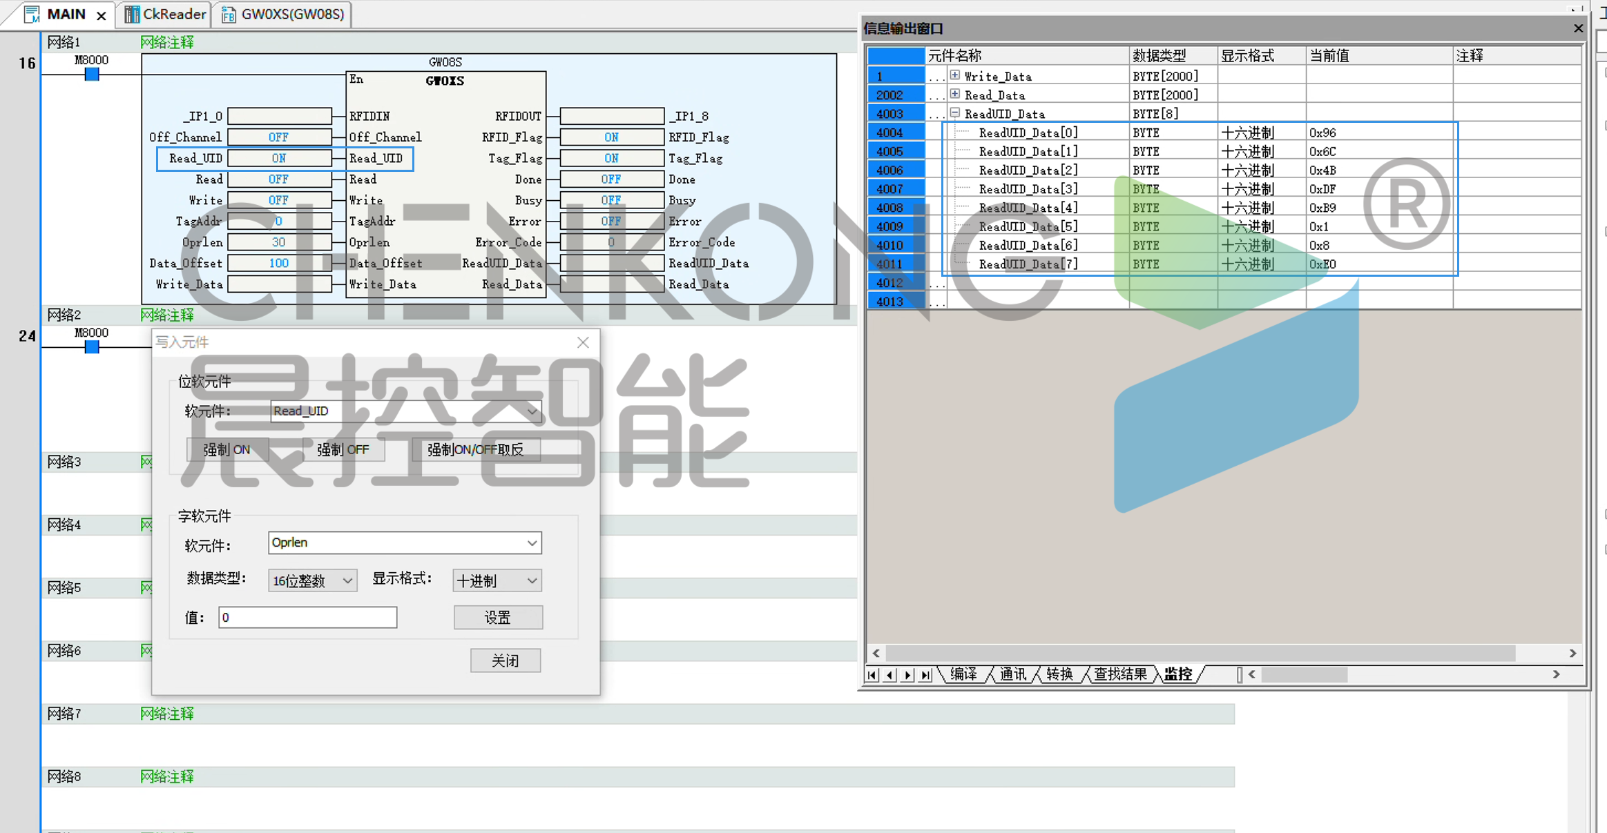Screen dimensions: 1607x833
Task: Select the ReadUID_Data[3] row
Action: tap(1224, 189)
